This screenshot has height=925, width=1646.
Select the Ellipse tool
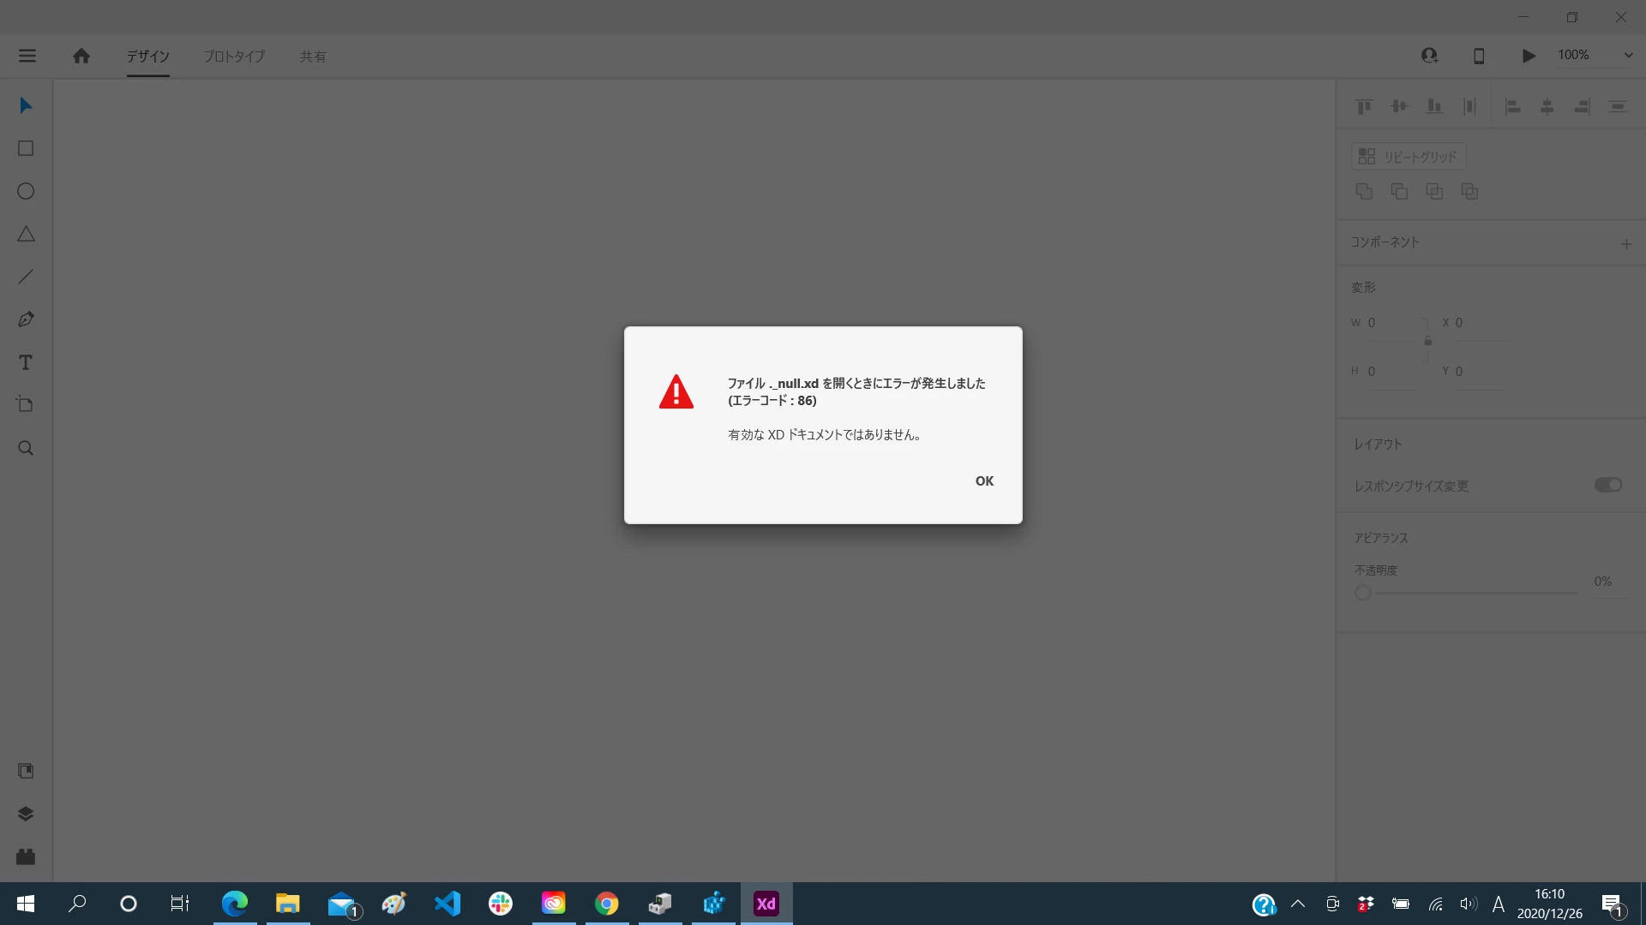26,191
